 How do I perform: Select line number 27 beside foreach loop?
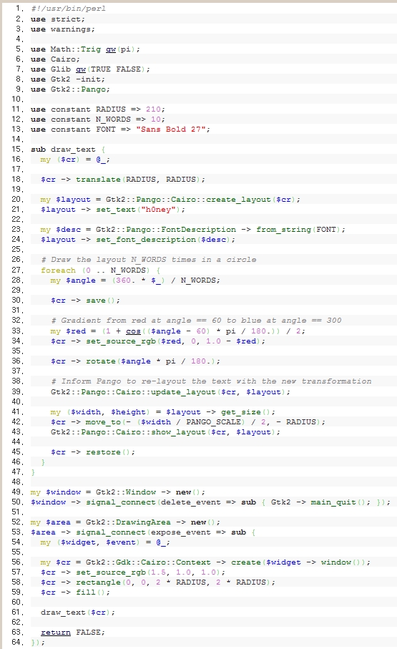point(18,270)
